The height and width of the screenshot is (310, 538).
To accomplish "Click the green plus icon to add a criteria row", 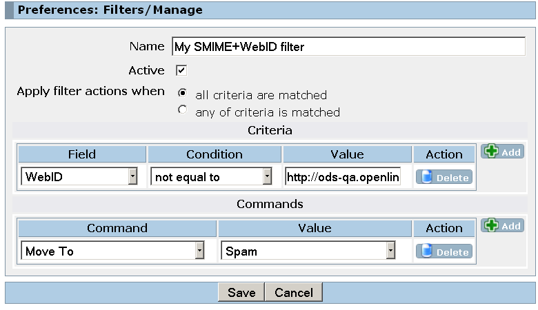I will pos(491,151).
